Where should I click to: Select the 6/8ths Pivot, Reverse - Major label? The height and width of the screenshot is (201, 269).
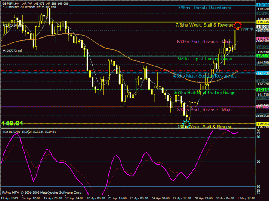[205, 42]
